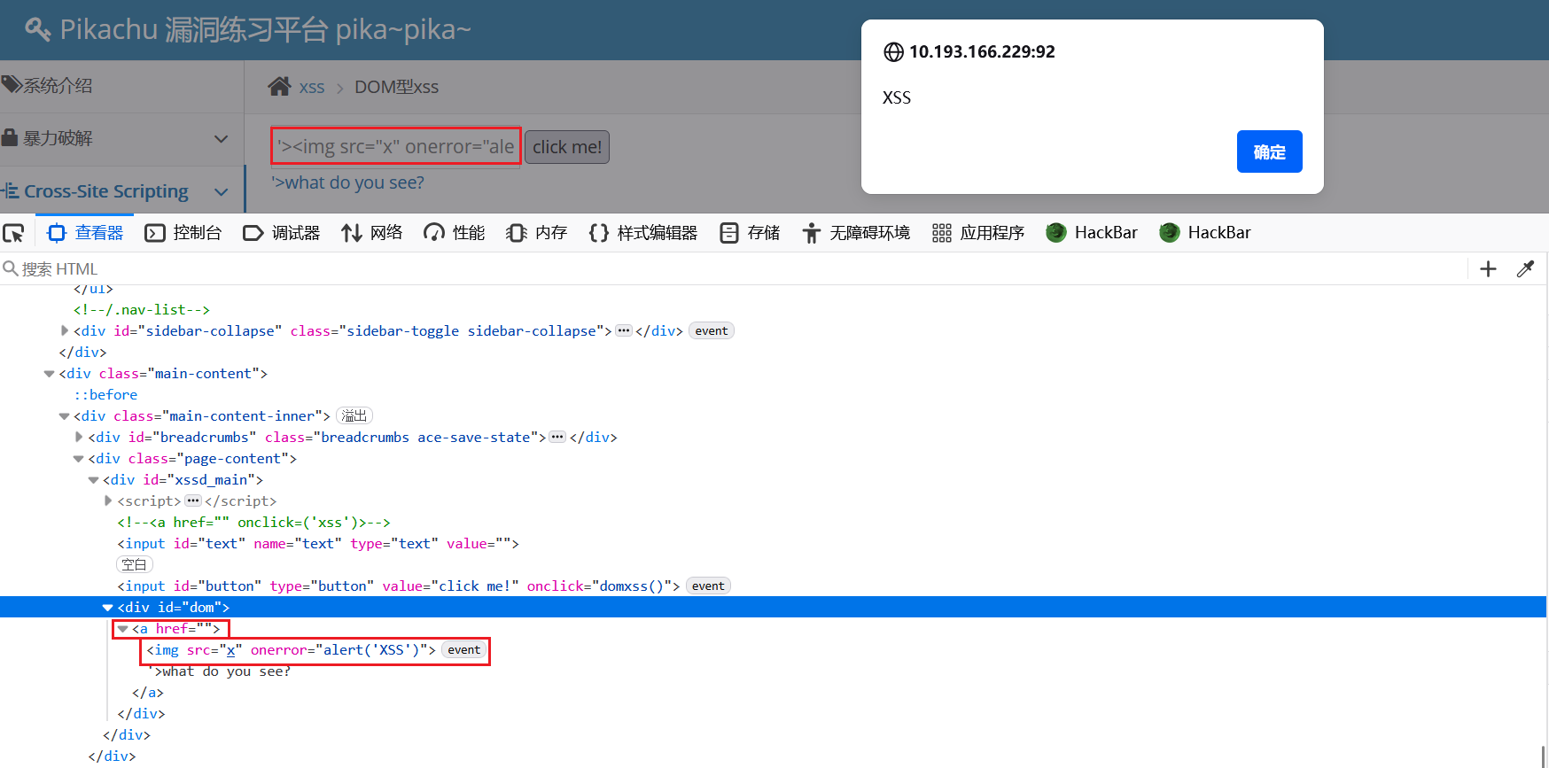Screen dimensions: 1549x768
Task: Expand the Cross-Site Scripting sidebar menu
Action: point(221,192)
